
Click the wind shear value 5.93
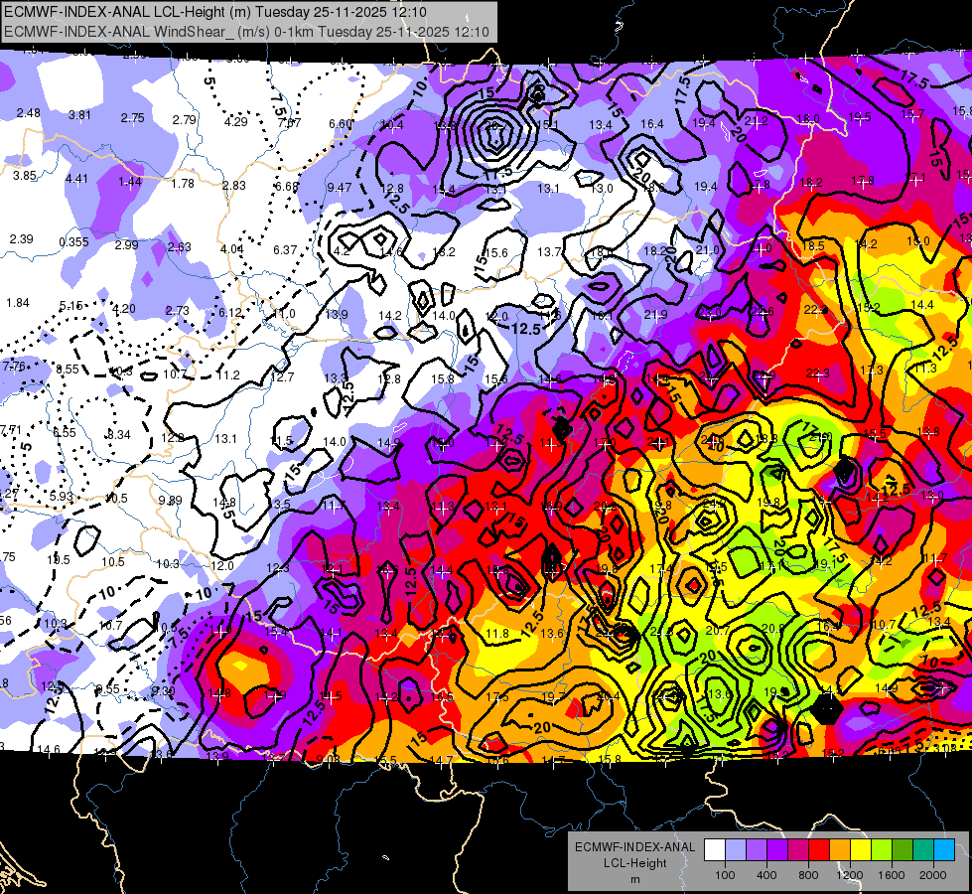(x=61, y=497)
